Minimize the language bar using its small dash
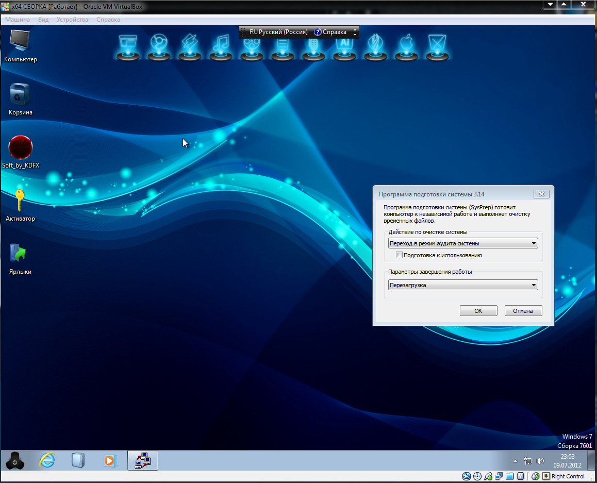 (355, 30)
